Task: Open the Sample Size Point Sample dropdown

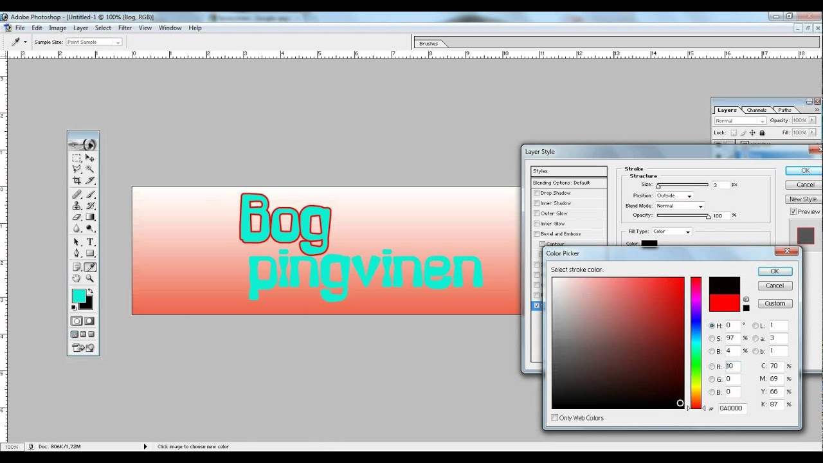Action: [93, 42]
